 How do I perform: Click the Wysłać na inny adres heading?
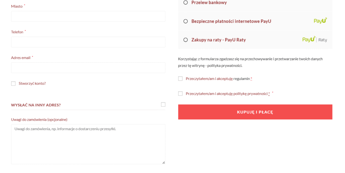point(36,105)
